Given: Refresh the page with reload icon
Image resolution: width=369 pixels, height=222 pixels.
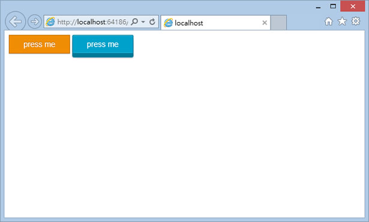Looking at the screenshot, I should (x=152, y=22).
